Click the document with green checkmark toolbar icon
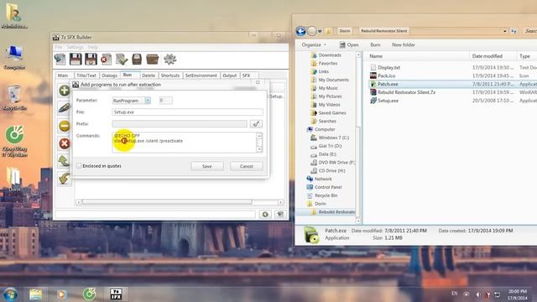The image size is (537, 302). point(121,60)
